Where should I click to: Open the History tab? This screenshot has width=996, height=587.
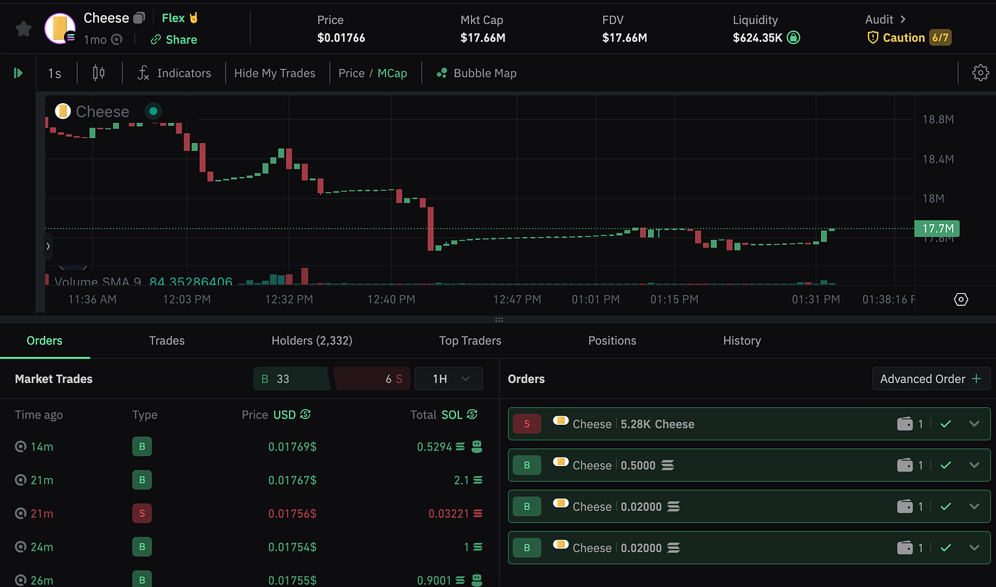tap(742, 341)
